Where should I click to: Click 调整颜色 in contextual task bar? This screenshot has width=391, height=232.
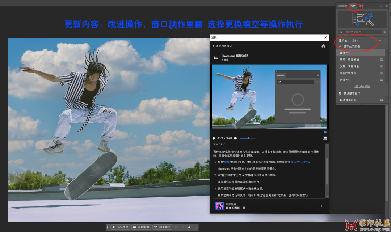pyautogui.click(x=162, y=227)
